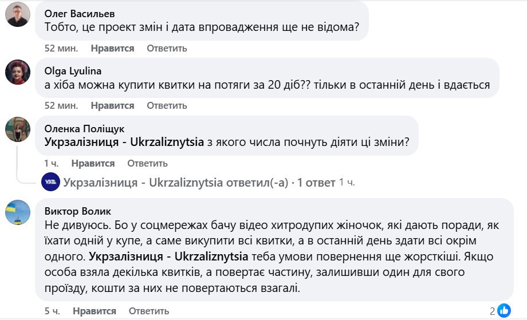Click the blue like reaction icon
Screen dimensions: 527x320
pyautogui.click(x=504, y=311)
